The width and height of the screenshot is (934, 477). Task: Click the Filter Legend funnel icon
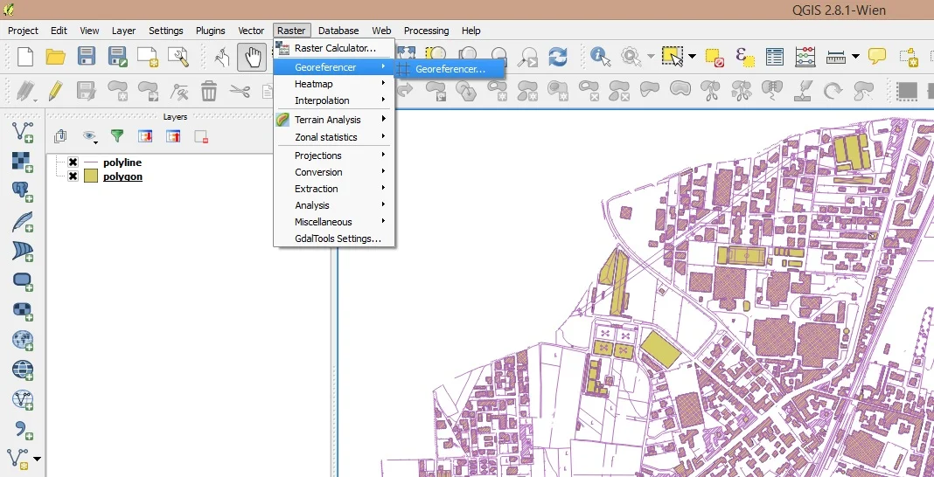pos(117,137)
